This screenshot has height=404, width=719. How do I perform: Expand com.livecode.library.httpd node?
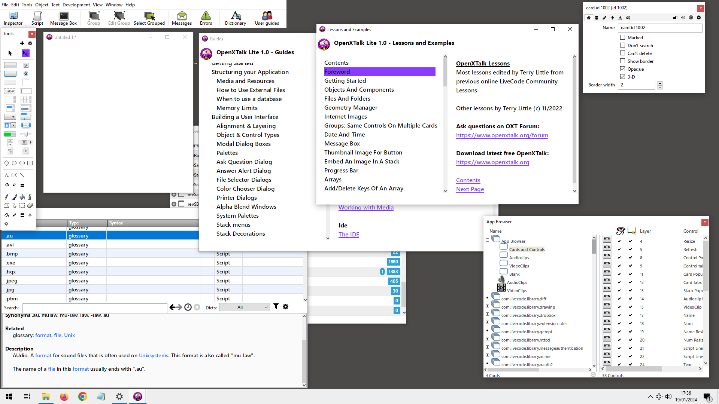pos(487,339)
